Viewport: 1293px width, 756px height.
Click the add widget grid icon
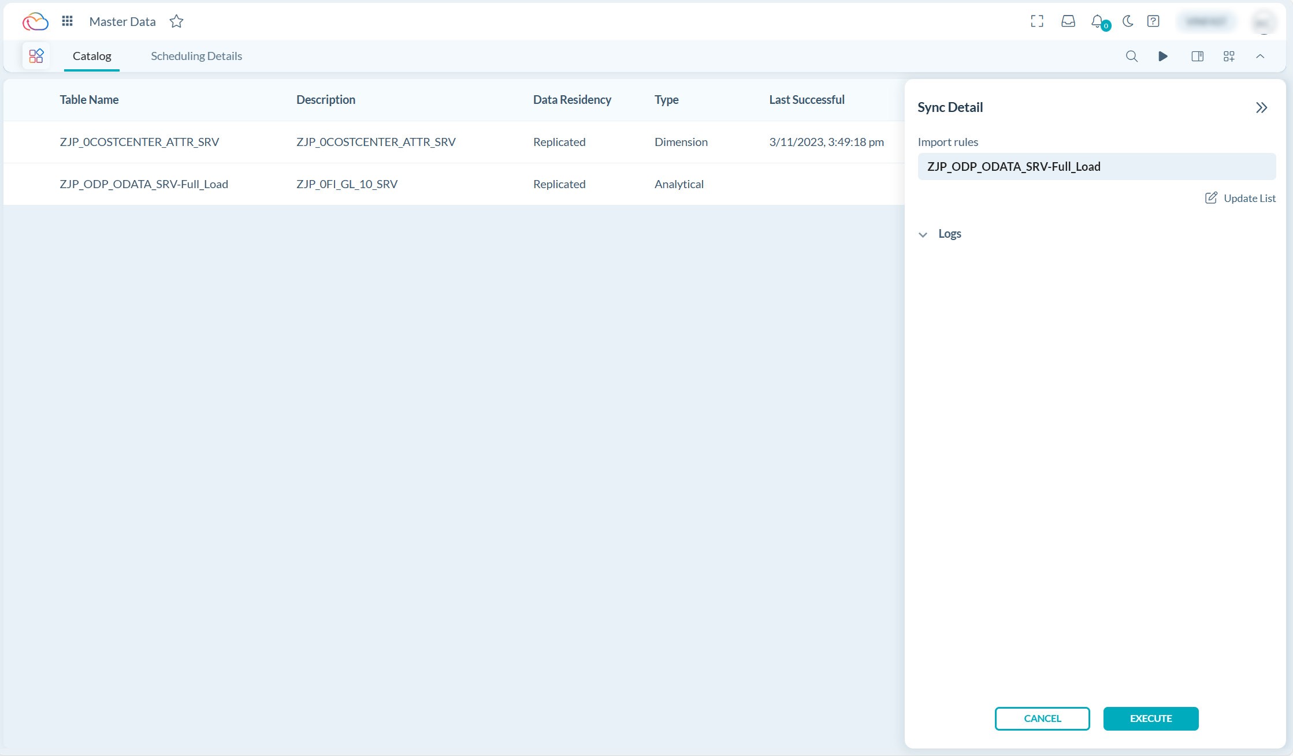(x=1228, y=56)
